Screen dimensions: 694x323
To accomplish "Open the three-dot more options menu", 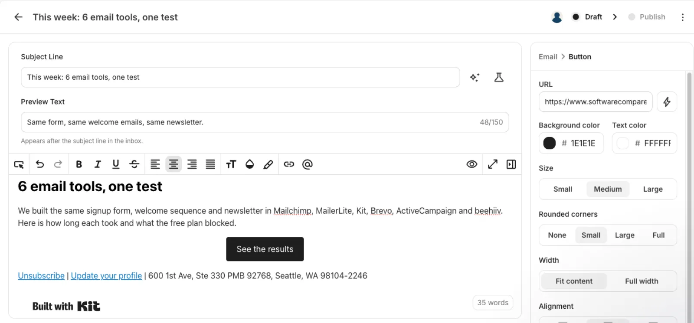I will [683, 17].
